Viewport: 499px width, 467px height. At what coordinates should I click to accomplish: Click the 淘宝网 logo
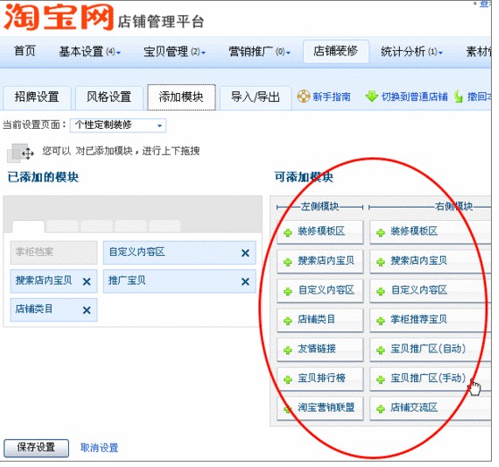(58, 17)
